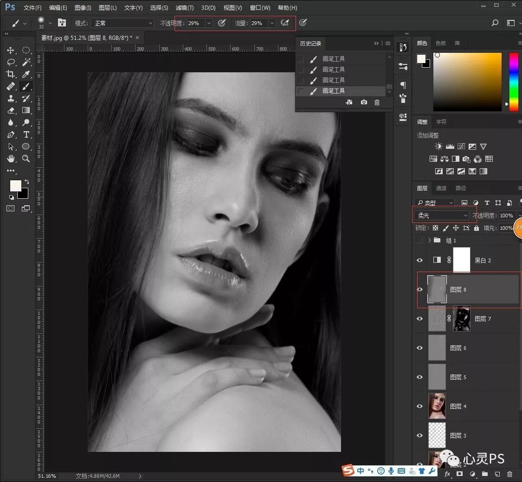This screenshot has height=482, width=522.
Task: Select the Pen tool
Action: click(x=11, y=134)
